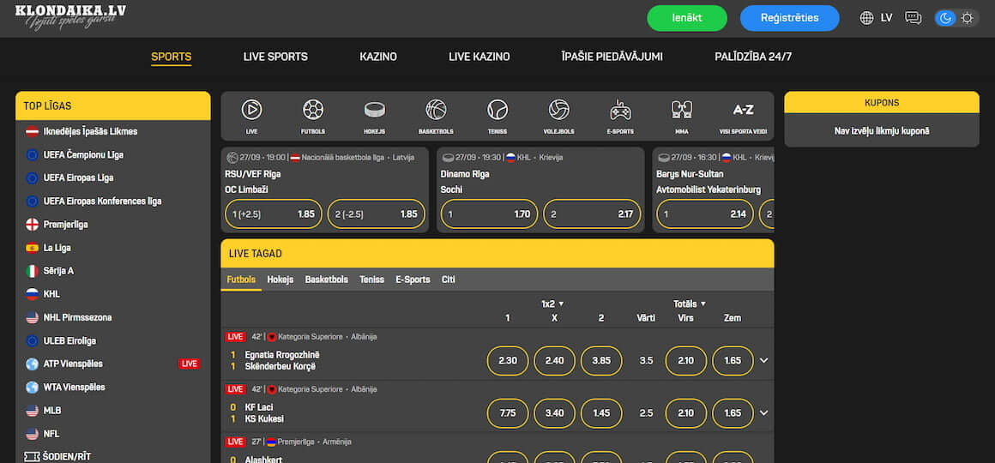Open the Dinamo Riga vs Sochi match card
Image resolution: width=995 pixels, height=463 pixels.
540,190
